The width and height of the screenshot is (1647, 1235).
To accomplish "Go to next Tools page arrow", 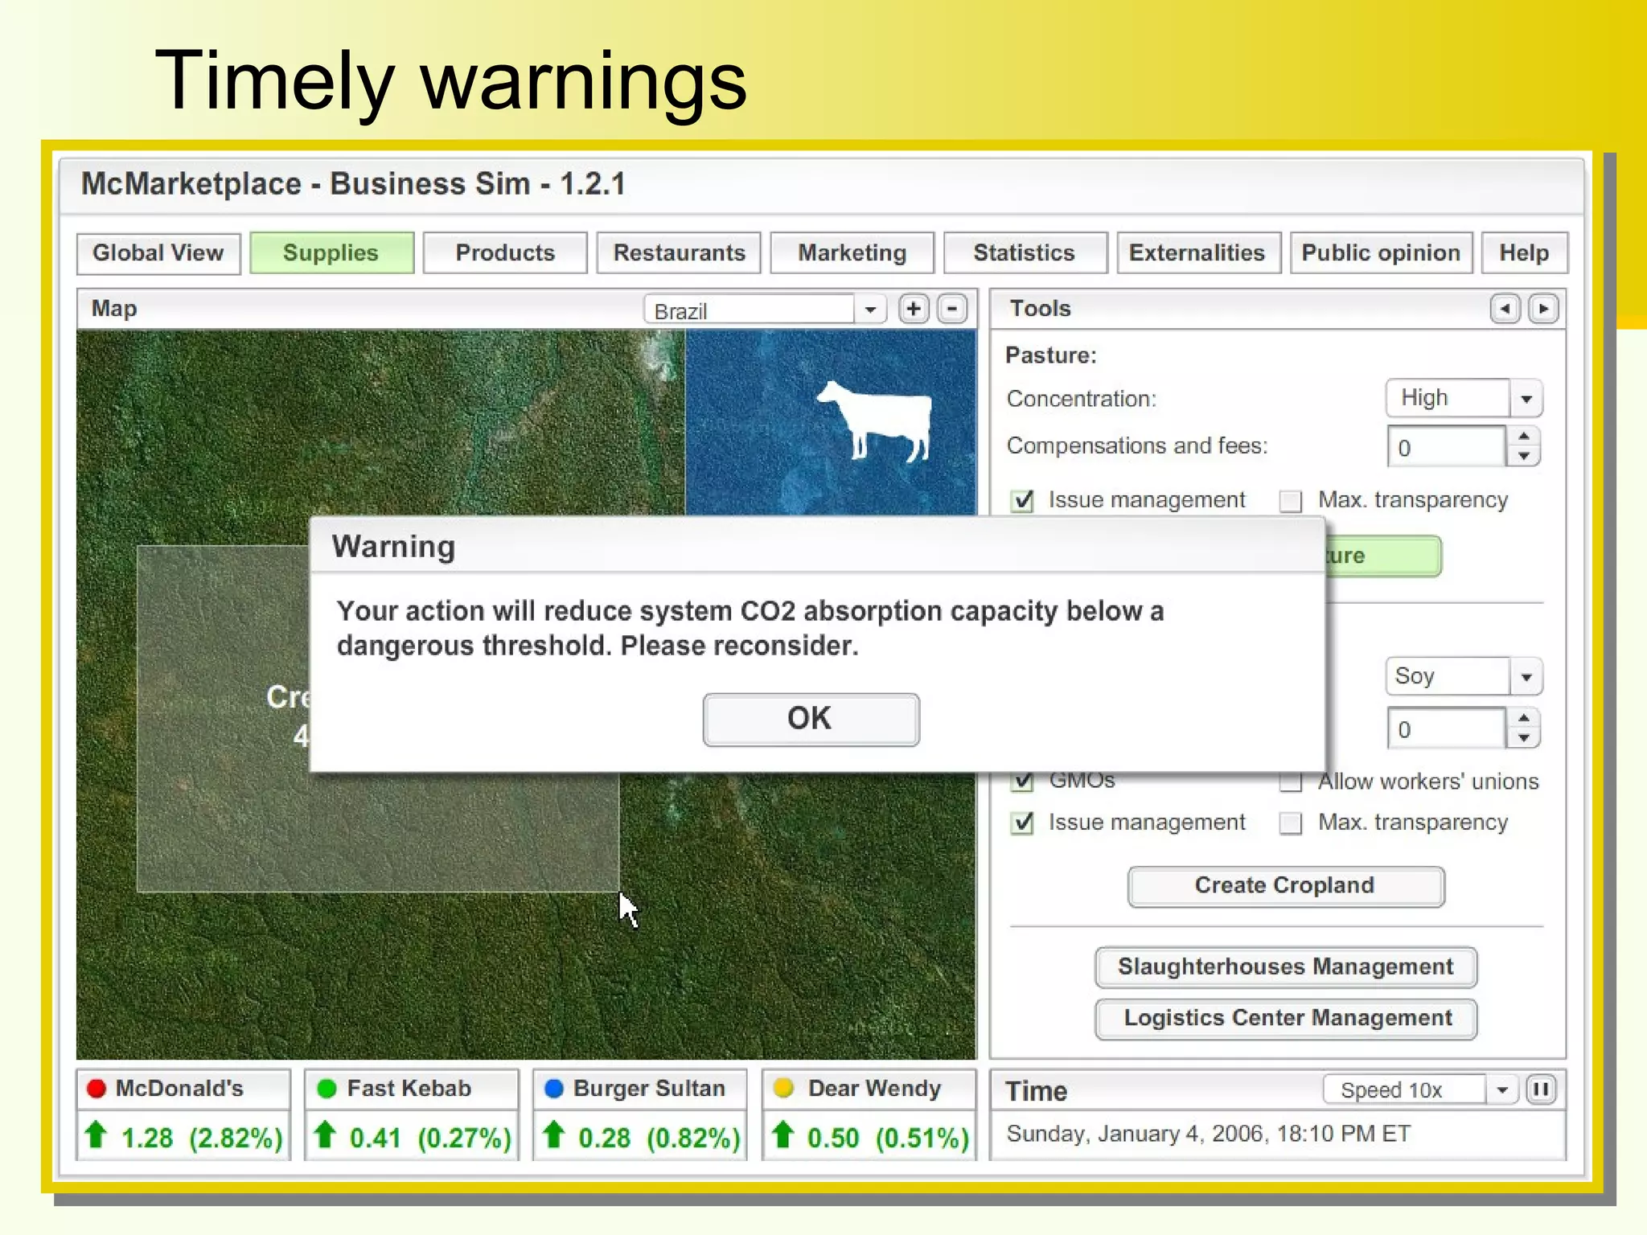I will (x=1543, y=309).
